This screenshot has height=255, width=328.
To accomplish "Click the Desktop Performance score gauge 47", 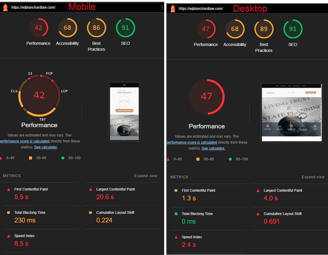I will coord(206,29).
